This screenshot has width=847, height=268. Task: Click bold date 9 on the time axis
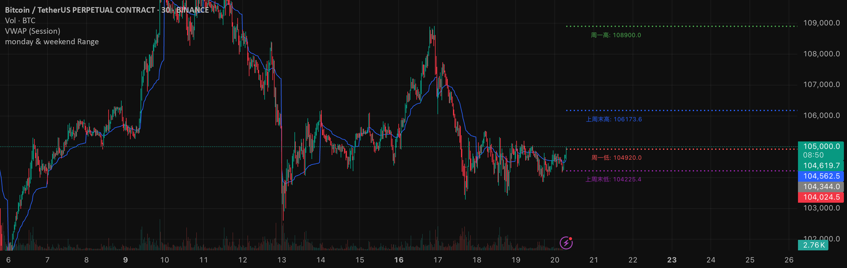126,260
